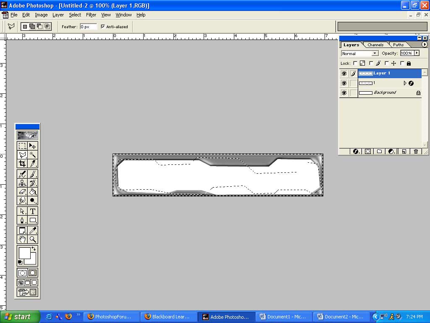Open the Normal blend mode dropdown
Screen dimensions: 430x323
pos(360,53)
